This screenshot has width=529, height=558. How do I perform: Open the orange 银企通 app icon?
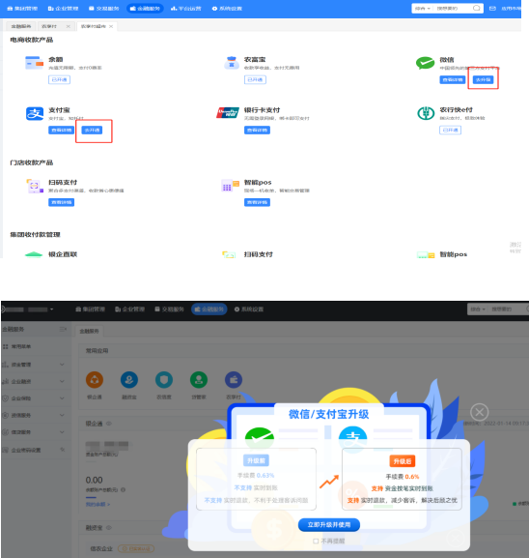coord(95,380)
